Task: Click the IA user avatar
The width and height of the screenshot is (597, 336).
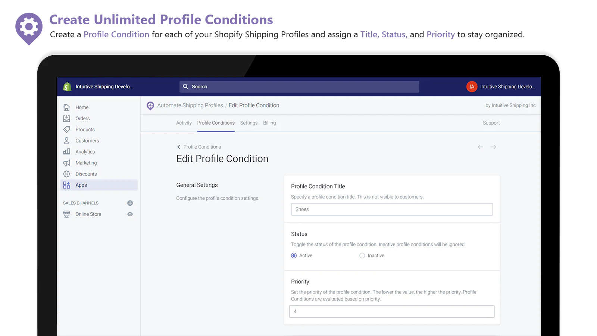Action: point(472,87)
